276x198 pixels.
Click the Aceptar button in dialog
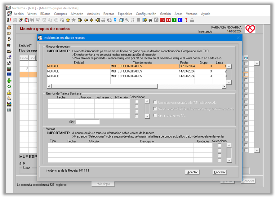click(192, 172)
